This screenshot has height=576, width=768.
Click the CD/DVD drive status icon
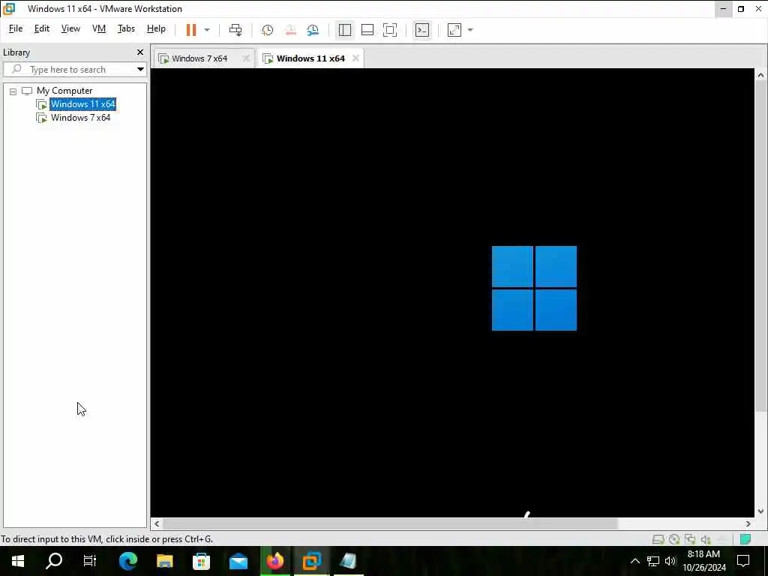674,539
